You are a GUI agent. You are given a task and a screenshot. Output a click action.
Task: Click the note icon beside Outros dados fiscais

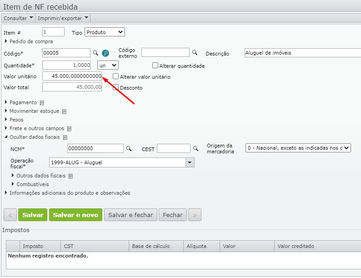pyautogui.click(x=70, y=176)
